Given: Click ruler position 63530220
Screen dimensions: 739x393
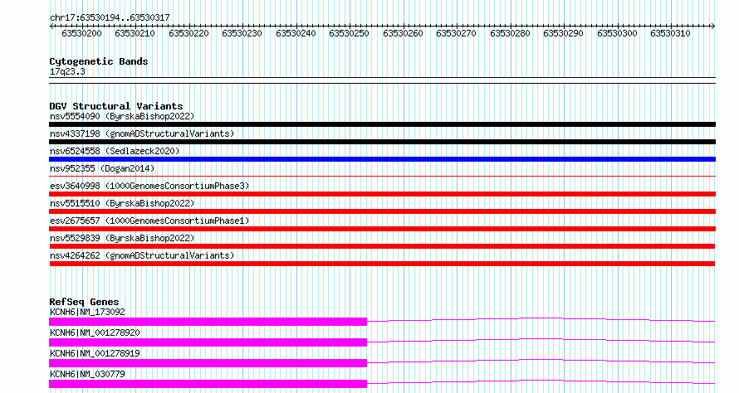Looking at the screenshot, I should (x=188, y=33).
